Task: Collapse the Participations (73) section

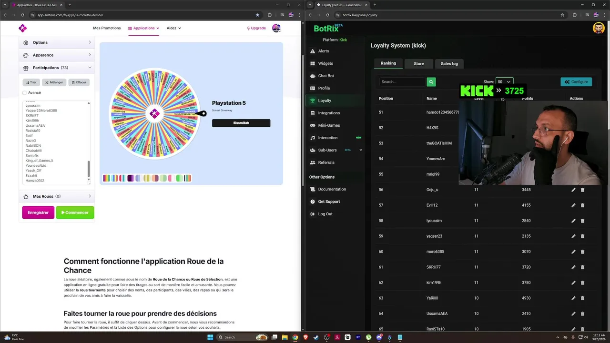Action: point(57,68)
